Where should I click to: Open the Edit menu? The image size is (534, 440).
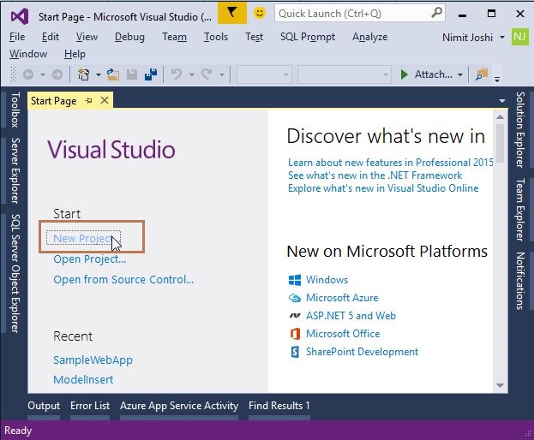click(51, 37)
